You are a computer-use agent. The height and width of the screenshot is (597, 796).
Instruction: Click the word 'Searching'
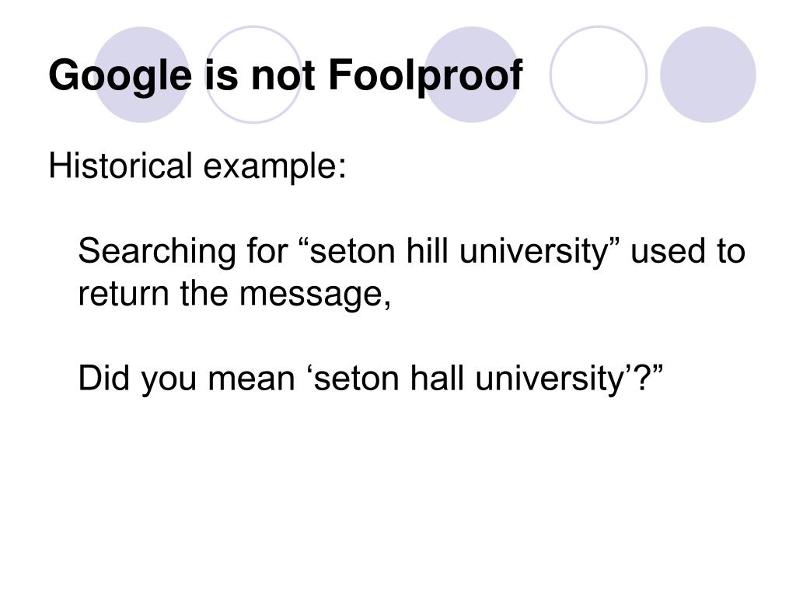[x=157, y=251]
